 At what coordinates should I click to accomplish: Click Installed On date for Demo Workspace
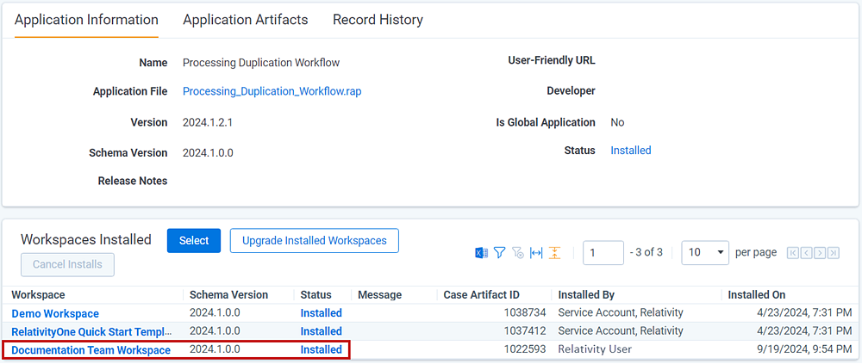click(x=804, y=313)
